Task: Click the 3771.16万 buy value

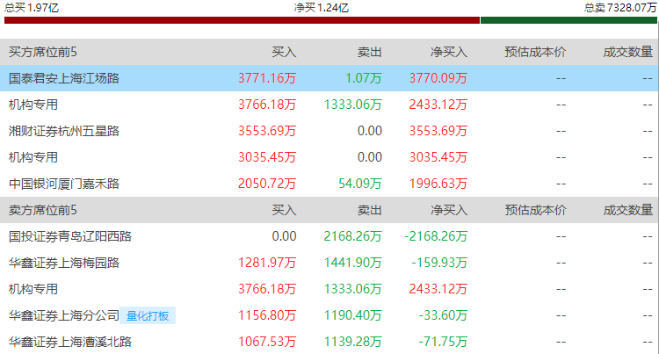Action: [267, 78]
